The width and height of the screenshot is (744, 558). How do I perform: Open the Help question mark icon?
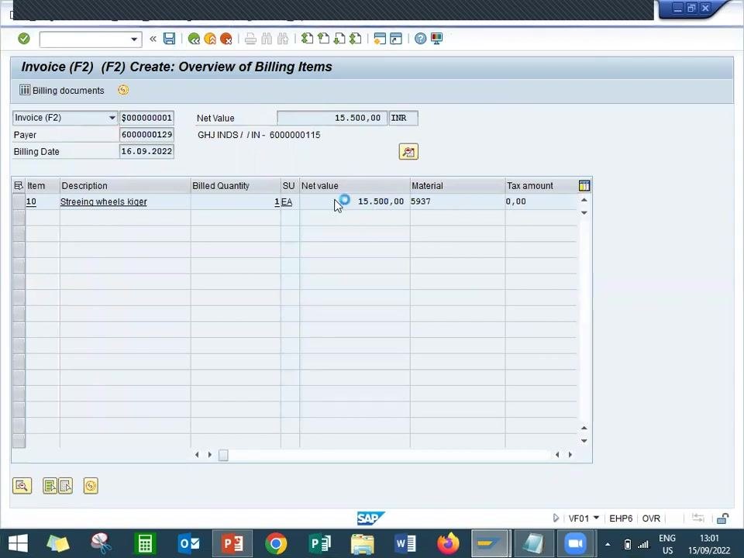click(420, 39)
